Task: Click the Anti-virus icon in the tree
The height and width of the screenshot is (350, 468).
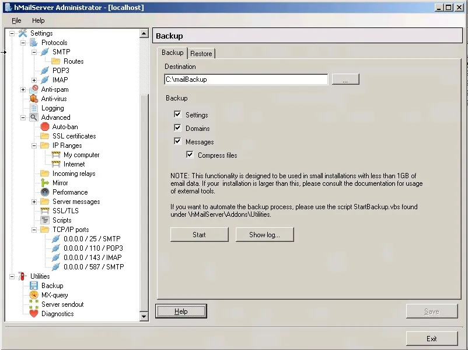Action: pos(34,98)
